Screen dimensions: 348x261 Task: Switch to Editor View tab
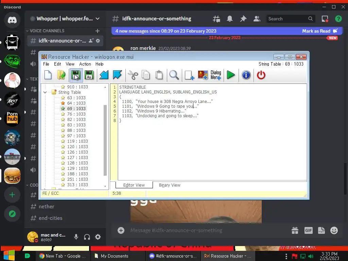134,185
